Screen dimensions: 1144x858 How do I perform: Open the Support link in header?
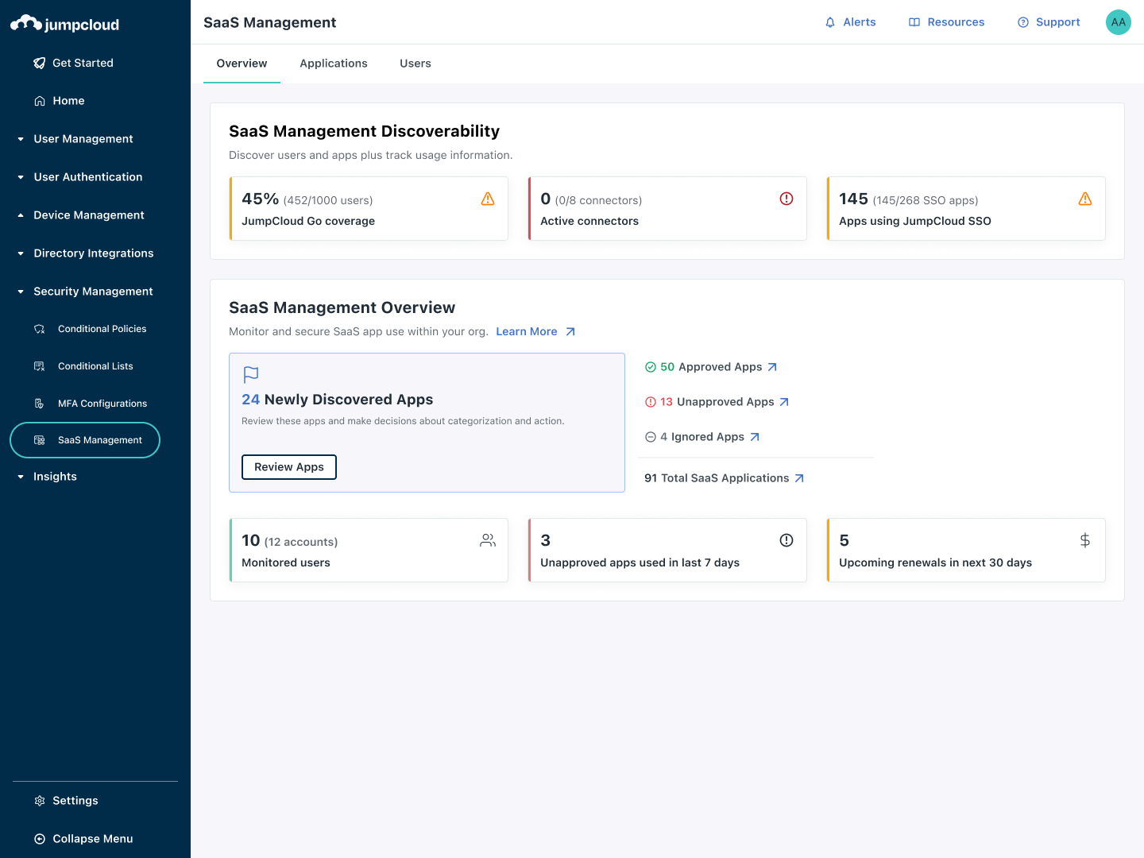pos(1049,22)
